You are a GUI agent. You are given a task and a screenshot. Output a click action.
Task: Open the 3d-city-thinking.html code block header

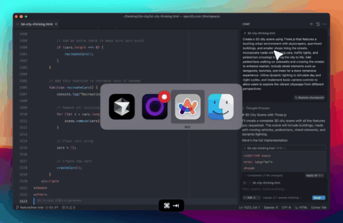pyautogui.click(x=284, y=148)
